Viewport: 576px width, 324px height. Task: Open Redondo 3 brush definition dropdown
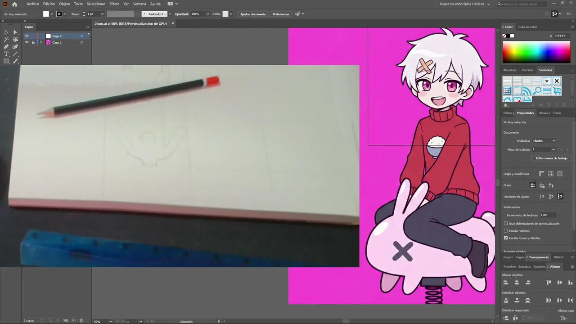click(x=170, y=14)
